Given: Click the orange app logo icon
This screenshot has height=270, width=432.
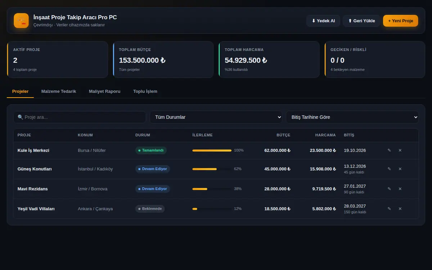Looking at the screenshot, I should pyautogui.click(x=21, y=21).
